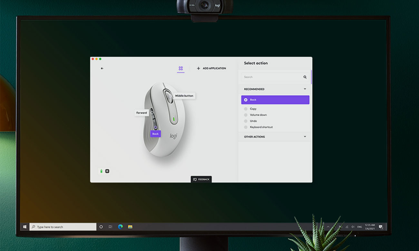Image resolution: width=419 pixels, height=251 pixels.
Task: Click the action panel scrollbar
Action: (311, 77)
